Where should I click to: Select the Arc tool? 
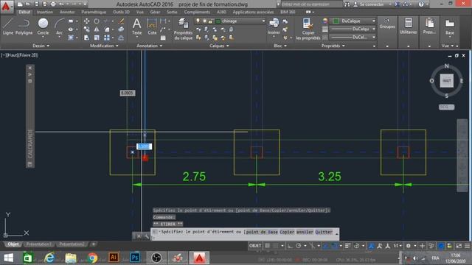tap(60, 26)
